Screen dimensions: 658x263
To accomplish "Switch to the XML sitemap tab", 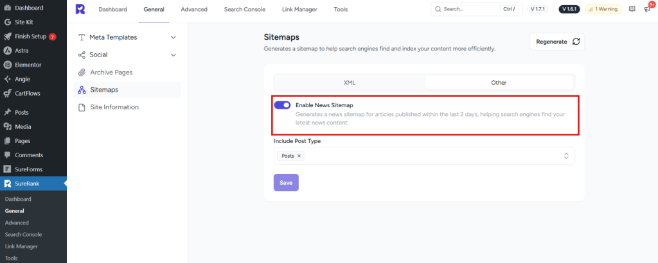I will (349, 83).
